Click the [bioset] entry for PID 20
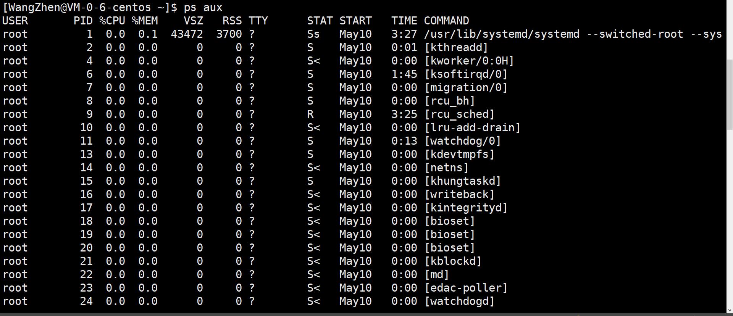 pyautogui.click(x=450, y=248)
